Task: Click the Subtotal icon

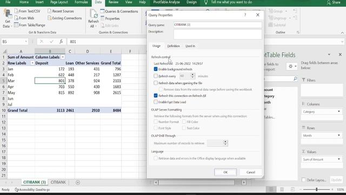Action: (270, 25)
